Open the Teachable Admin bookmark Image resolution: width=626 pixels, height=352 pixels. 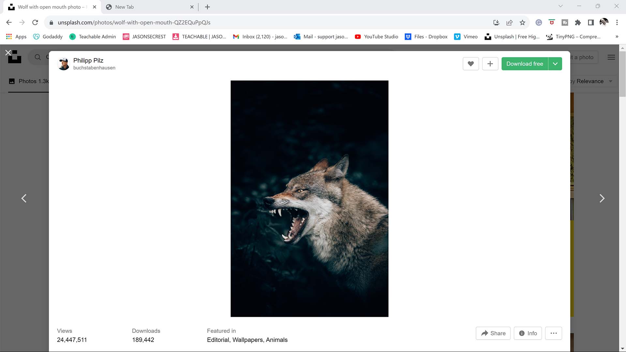click(x=93, y=37)
